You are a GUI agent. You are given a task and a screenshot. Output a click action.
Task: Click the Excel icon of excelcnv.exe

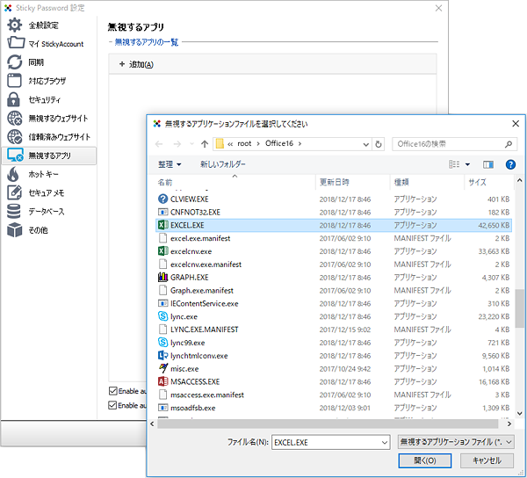click(162, 251)
